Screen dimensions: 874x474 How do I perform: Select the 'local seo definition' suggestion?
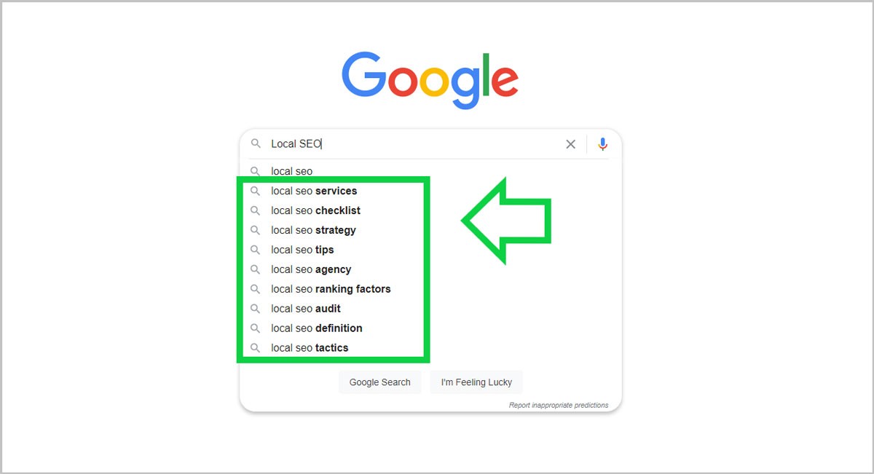[x=316, y=328]
